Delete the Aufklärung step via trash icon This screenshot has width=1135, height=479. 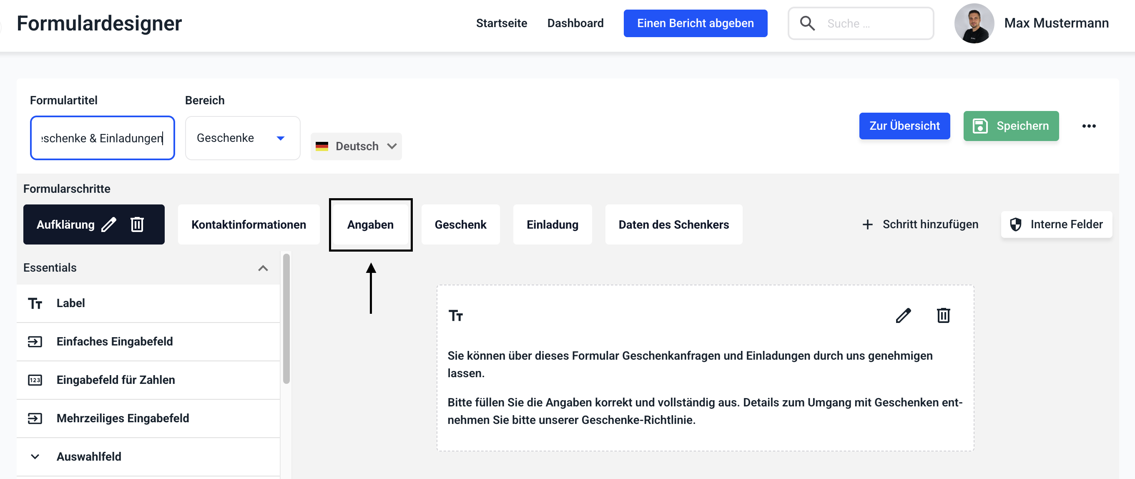(x=137, y=224)
